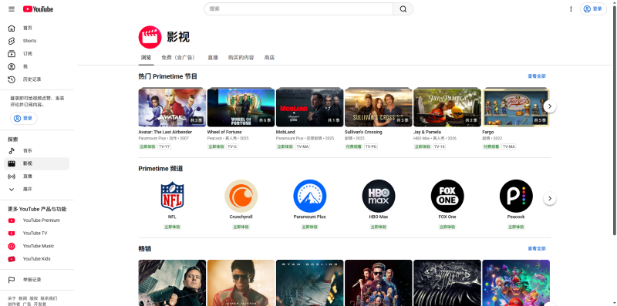The image size is (617, 306).
Task: Expand the 展开 sidebar section
Action: 36,189
